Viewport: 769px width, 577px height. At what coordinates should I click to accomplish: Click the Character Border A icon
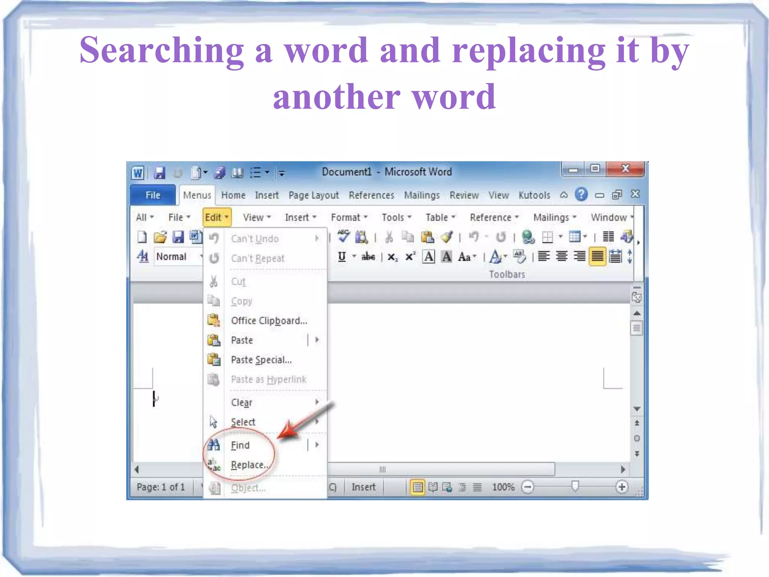click(x=428, y=257)
